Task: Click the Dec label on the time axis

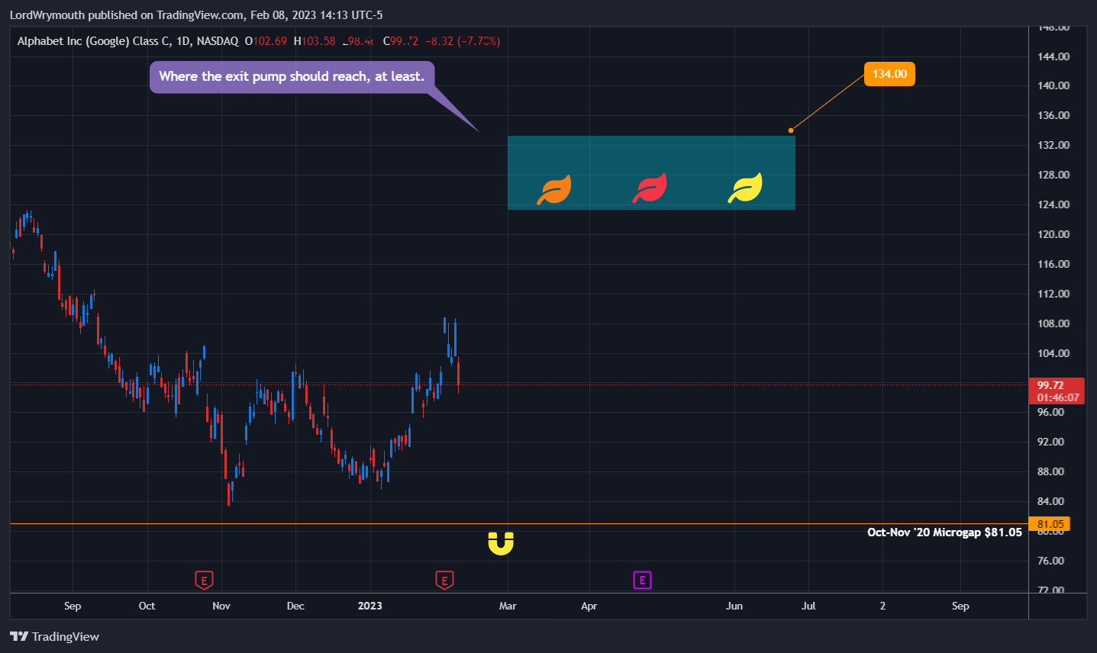Action: coord(295,606)
